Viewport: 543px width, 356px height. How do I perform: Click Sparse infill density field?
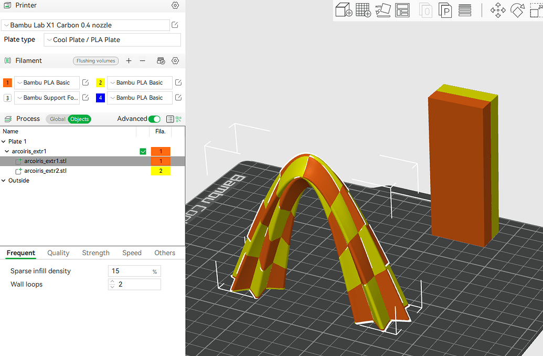[x=134, y=271]
